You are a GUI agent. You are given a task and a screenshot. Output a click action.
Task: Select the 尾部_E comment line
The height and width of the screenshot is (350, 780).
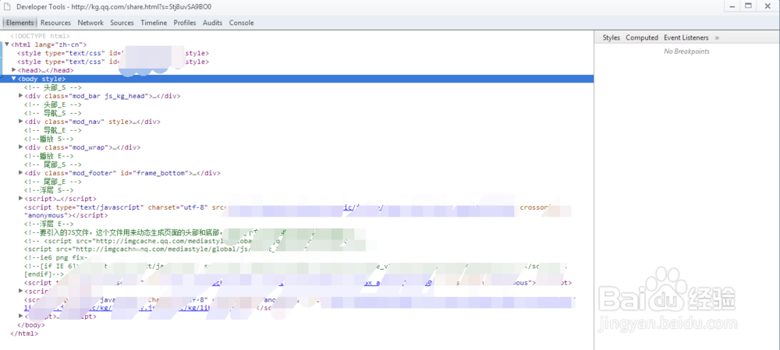point(53,182)
